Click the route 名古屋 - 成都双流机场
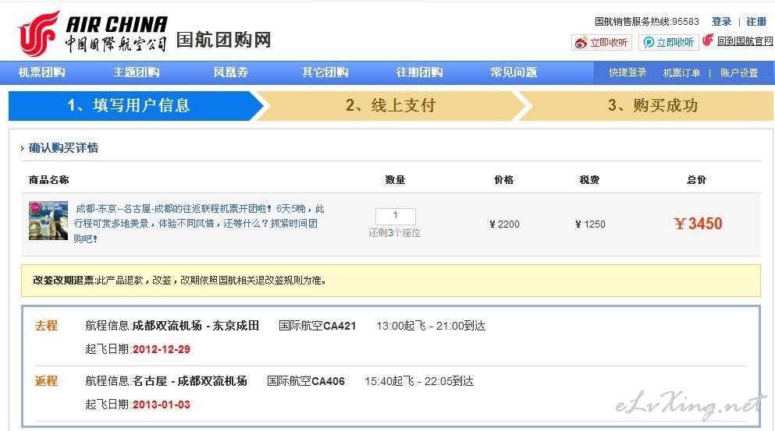This screenshot has height=431, width=775. pyautogui.click(x=190, y=381)
